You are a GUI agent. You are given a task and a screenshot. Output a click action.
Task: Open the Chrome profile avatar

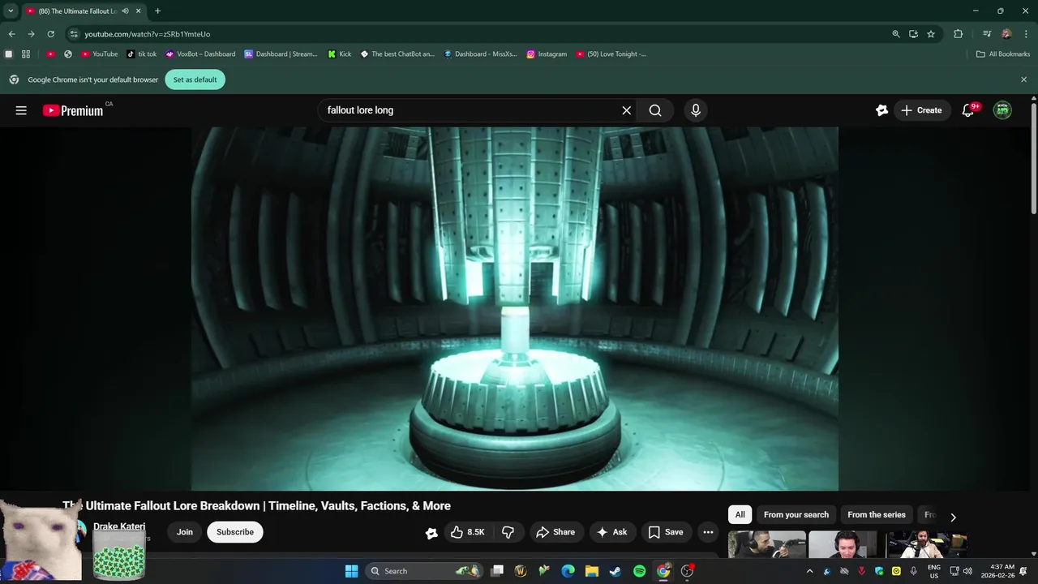click(1006, 34)
